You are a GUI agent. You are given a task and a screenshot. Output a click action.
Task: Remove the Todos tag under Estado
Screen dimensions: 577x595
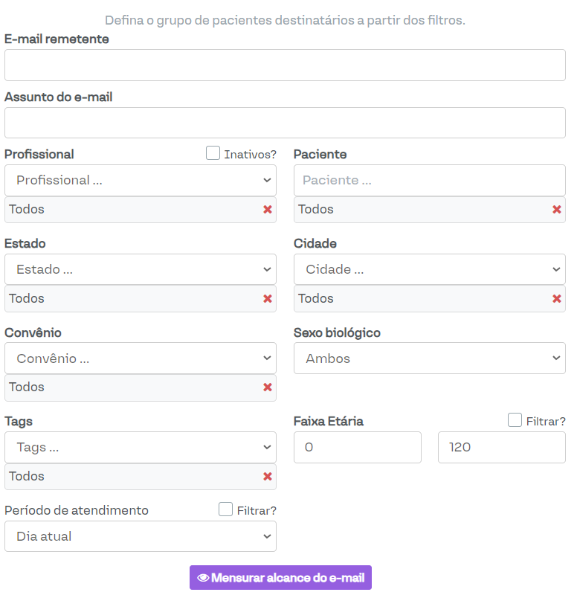coord(268,299)
